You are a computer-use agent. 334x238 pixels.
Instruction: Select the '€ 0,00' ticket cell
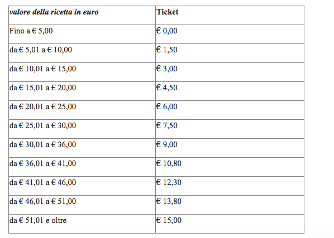pyautogui.click(x=167, y=31)
